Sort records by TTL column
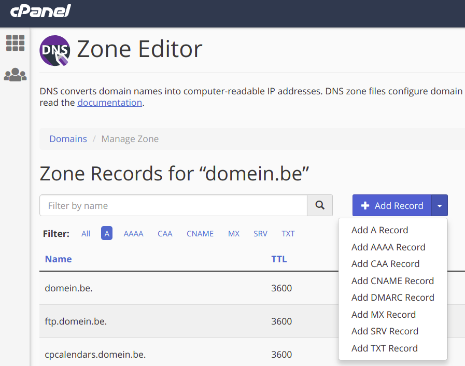 click(x=279, y=259)
